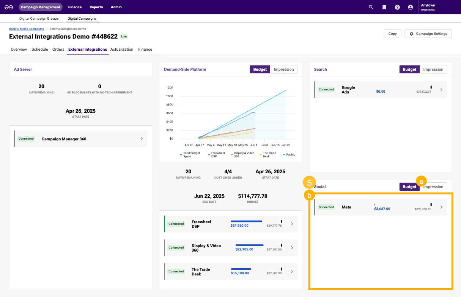
Task: Click the Freewheel DSP legend marker
Action: (208, 155)
